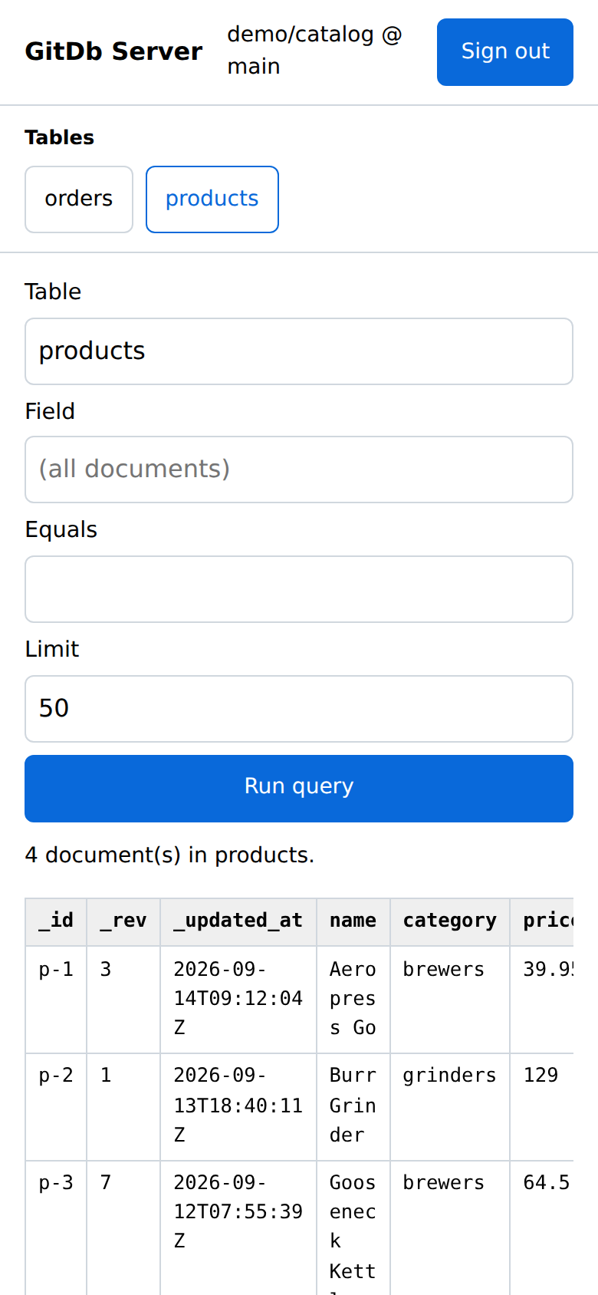Focus the Equals input field
The image size is (598, 1295).
tap(299, 589)
